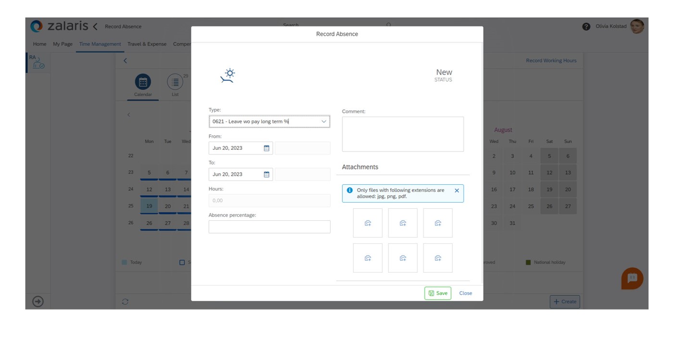Open the Time Management tab
673x360 pixels.
coord(100,44)
